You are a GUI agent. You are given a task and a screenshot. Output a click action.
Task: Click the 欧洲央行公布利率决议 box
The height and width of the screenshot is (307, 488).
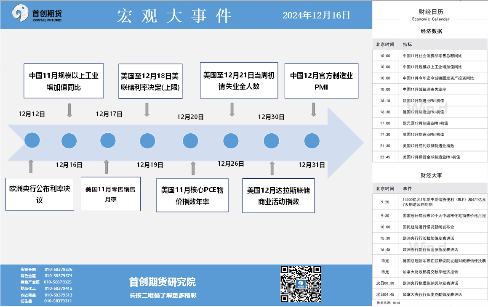click(x=40, y=194)
